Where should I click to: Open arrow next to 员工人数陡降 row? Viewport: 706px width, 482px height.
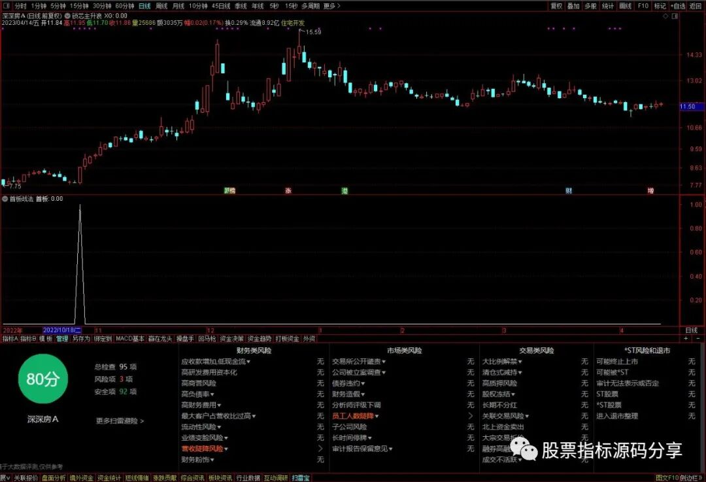coord(471,416)
